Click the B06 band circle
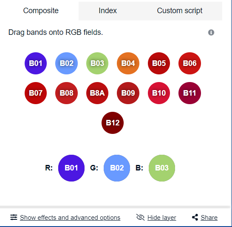Image resolution: width=232 pixels, height=227 pixels. [x=190, y=63]
